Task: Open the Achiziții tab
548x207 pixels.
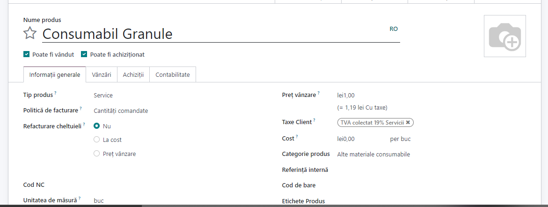Action: (x=133, y=74)
